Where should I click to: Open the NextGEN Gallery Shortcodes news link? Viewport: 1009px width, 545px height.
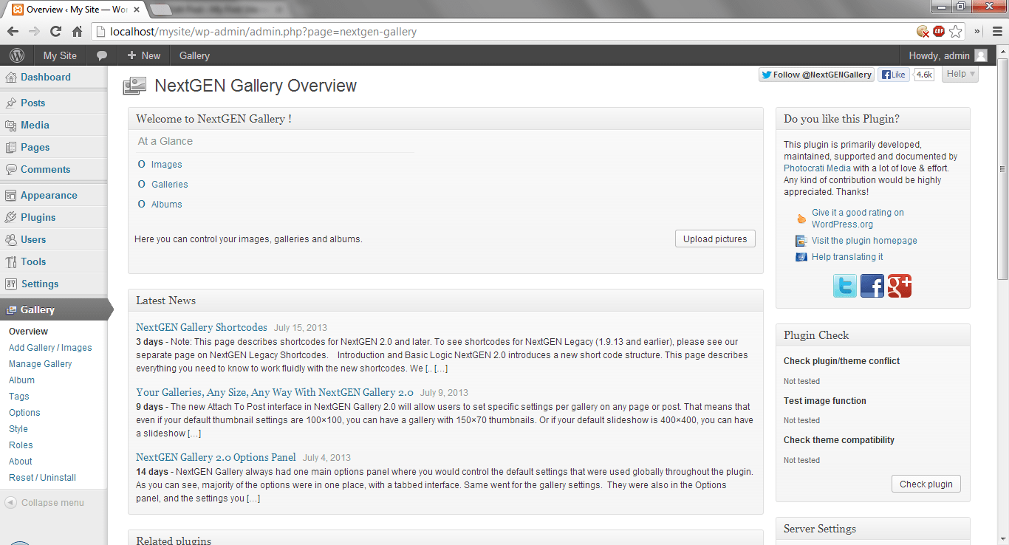(x=202, y=327)
